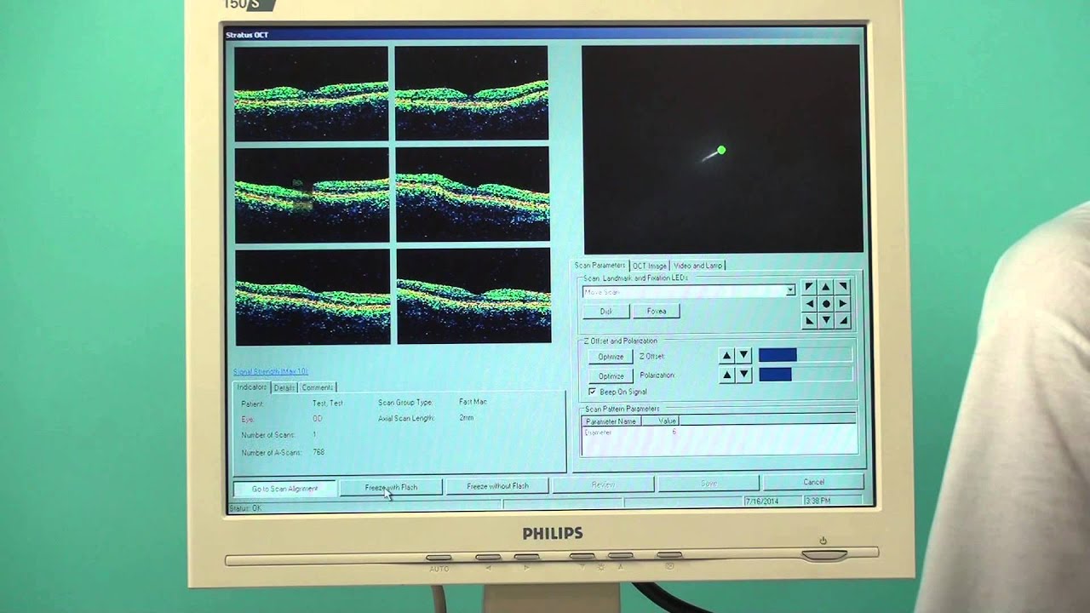Click the Stratus OCT title bar

click(x=545, y=35)
